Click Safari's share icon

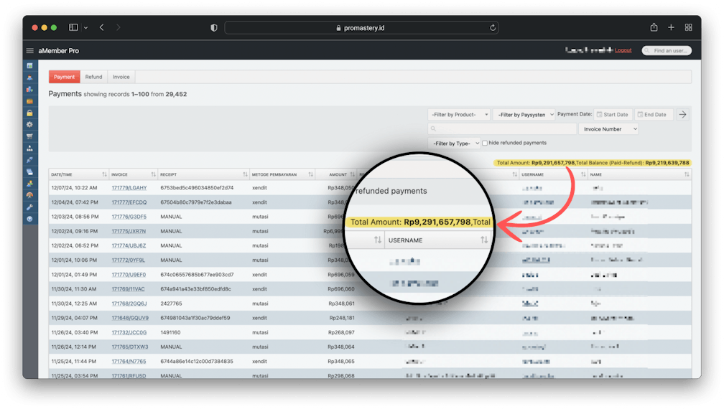coord(654,27)
